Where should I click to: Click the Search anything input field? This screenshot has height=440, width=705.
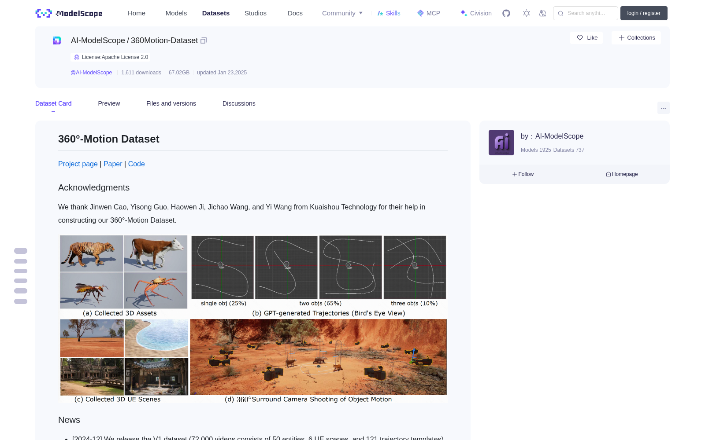[586, 13]
